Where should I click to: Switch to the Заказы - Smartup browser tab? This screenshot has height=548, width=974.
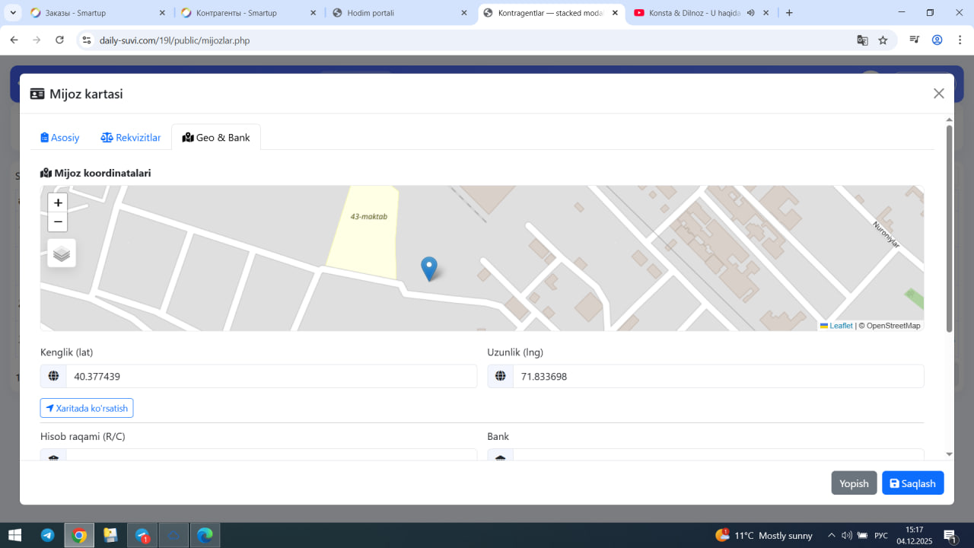97,13
